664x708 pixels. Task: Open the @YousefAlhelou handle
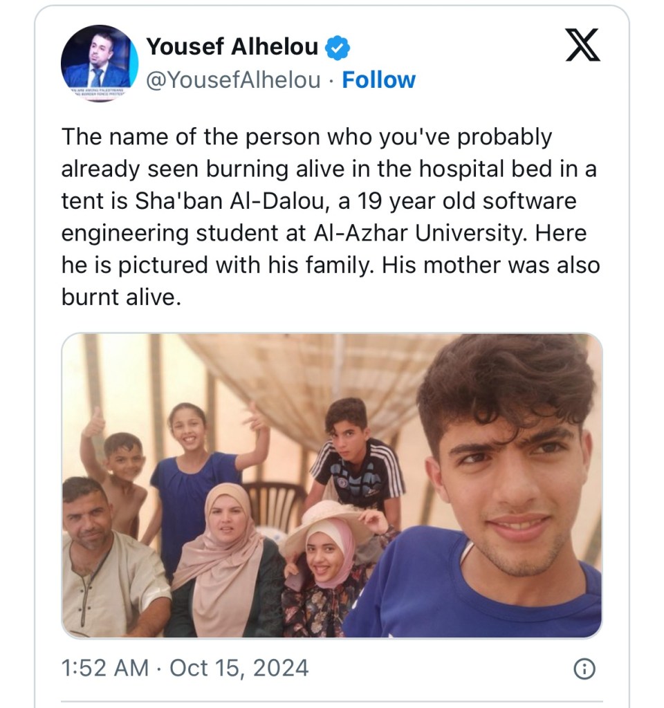point(233,80)
